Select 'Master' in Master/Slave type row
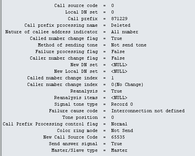Image resolution: width=195 pixels, height=156 pixels. (119, 150)
